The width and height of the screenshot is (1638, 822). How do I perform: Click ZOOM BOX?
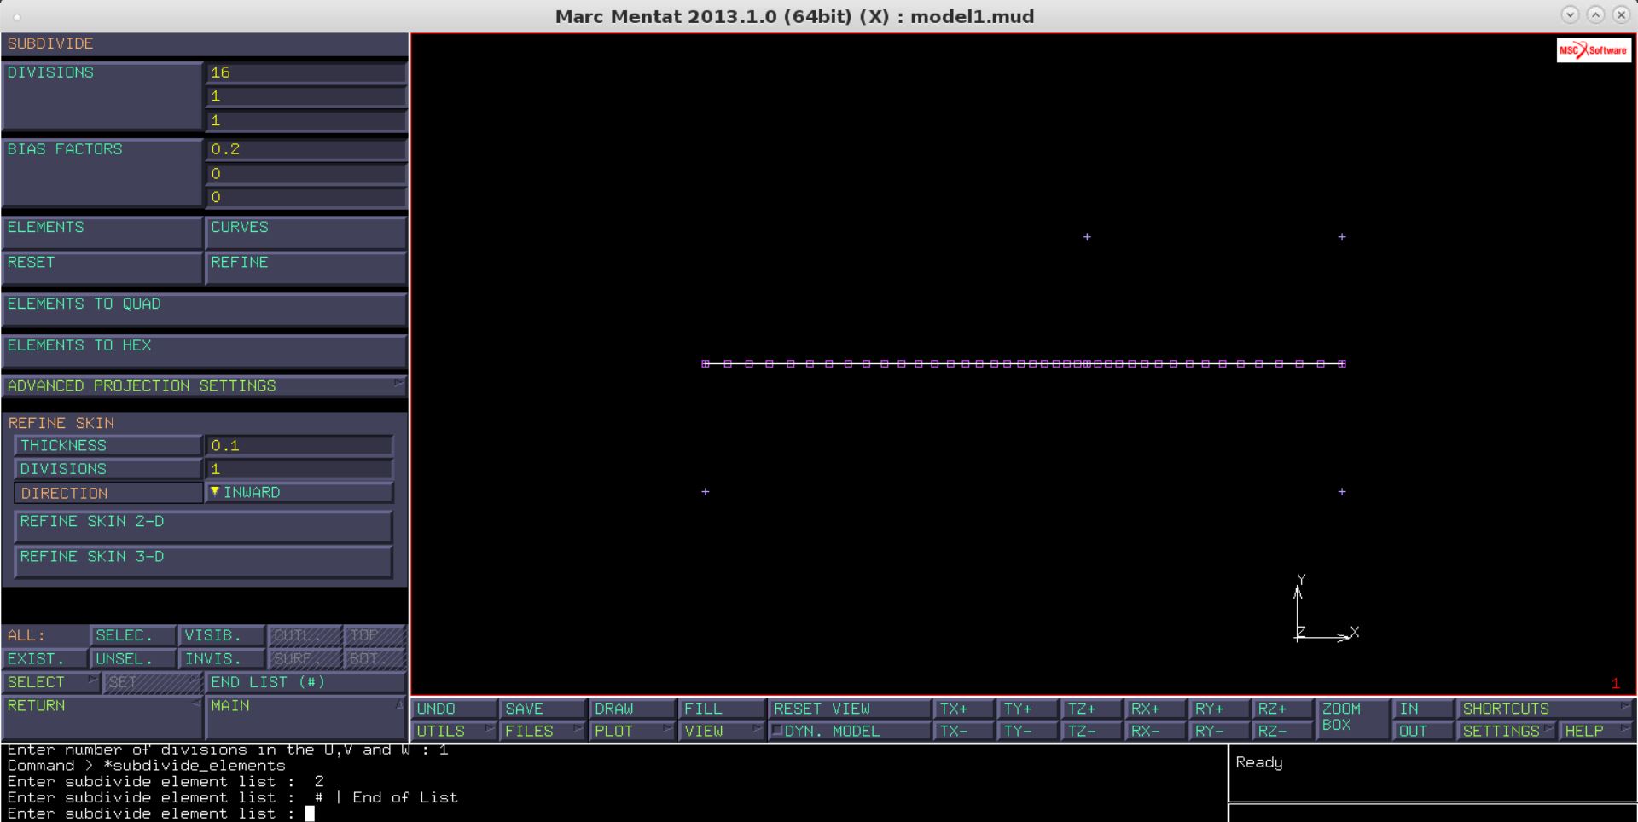(1353, 719)
